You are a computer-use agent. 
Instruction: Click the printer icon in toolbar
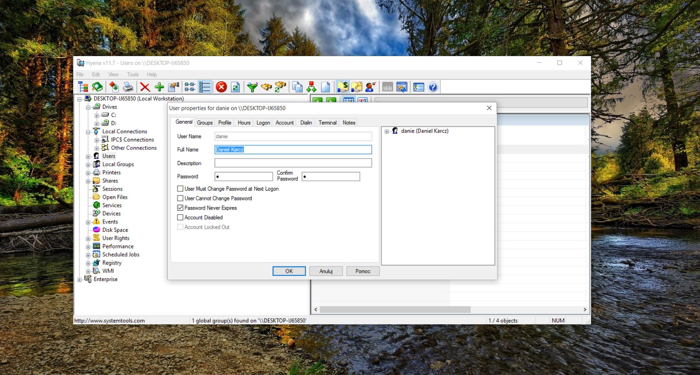128,87
